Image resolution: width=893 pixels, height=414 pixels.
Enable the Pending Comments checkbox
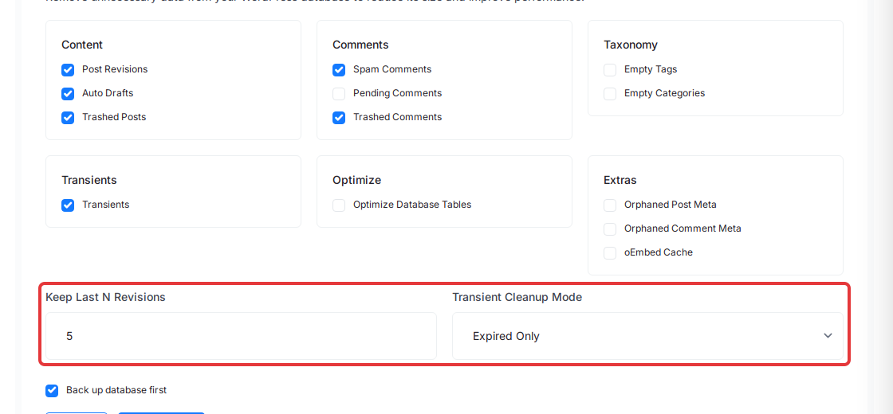339,94
